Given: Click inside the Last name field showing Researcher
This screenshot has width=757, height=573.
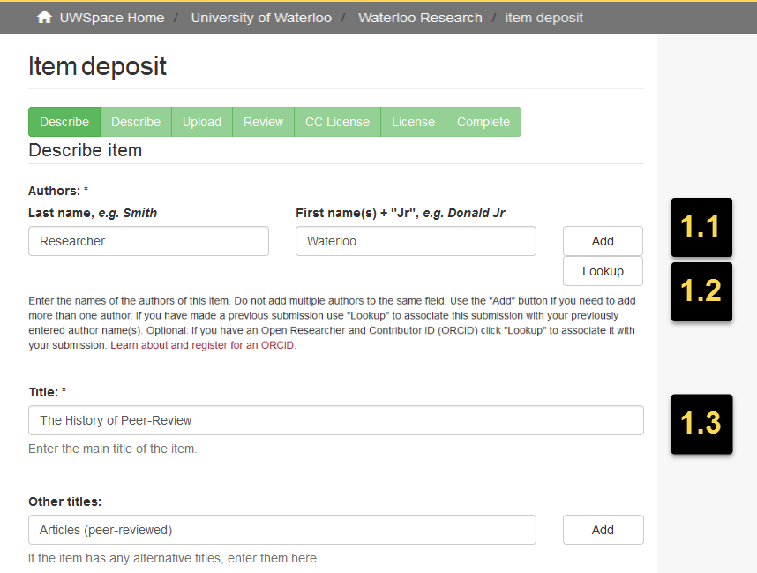Looking at the screenshot, I should coord(148,240).
